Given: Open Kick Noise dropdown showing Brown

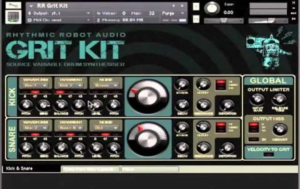Looking at the screenshot, I should pyautogui.click(x=106, y=86).
